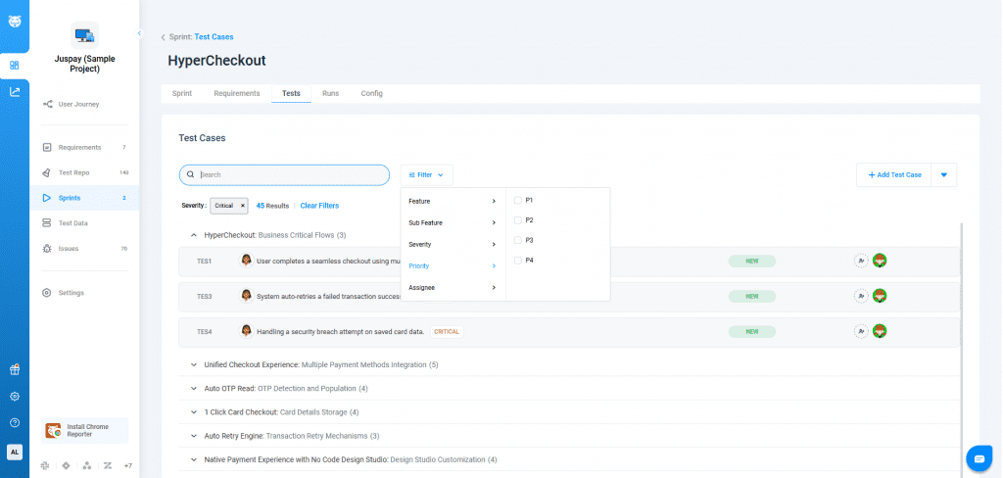1003x478 pixels.
Task: Click the gift icon in left rail
Action: 14,370
